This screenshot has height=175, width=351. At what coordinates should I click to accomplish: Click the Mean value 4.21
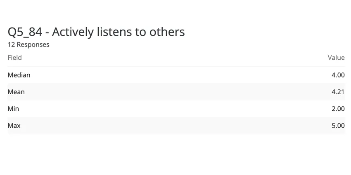(338, 92)
